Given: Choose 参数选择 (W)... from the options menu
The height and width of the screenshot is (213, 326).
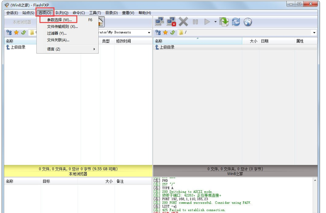Looking at the screenshot, I should pos(67,20).
